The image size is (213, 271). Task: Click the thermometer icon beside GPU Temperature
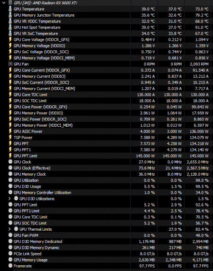(x=10, y=9)
